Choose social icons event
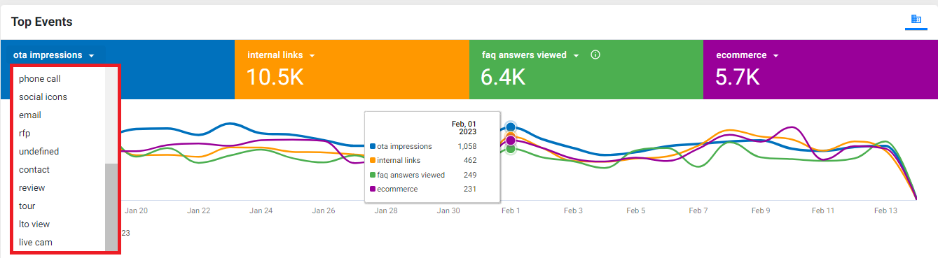 click(59, 97)
